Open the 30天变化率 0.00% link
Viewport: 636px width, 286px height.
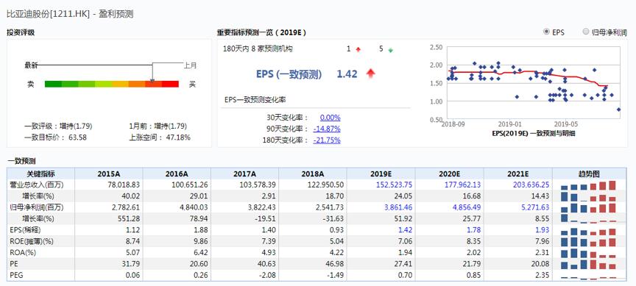point(331,118)
